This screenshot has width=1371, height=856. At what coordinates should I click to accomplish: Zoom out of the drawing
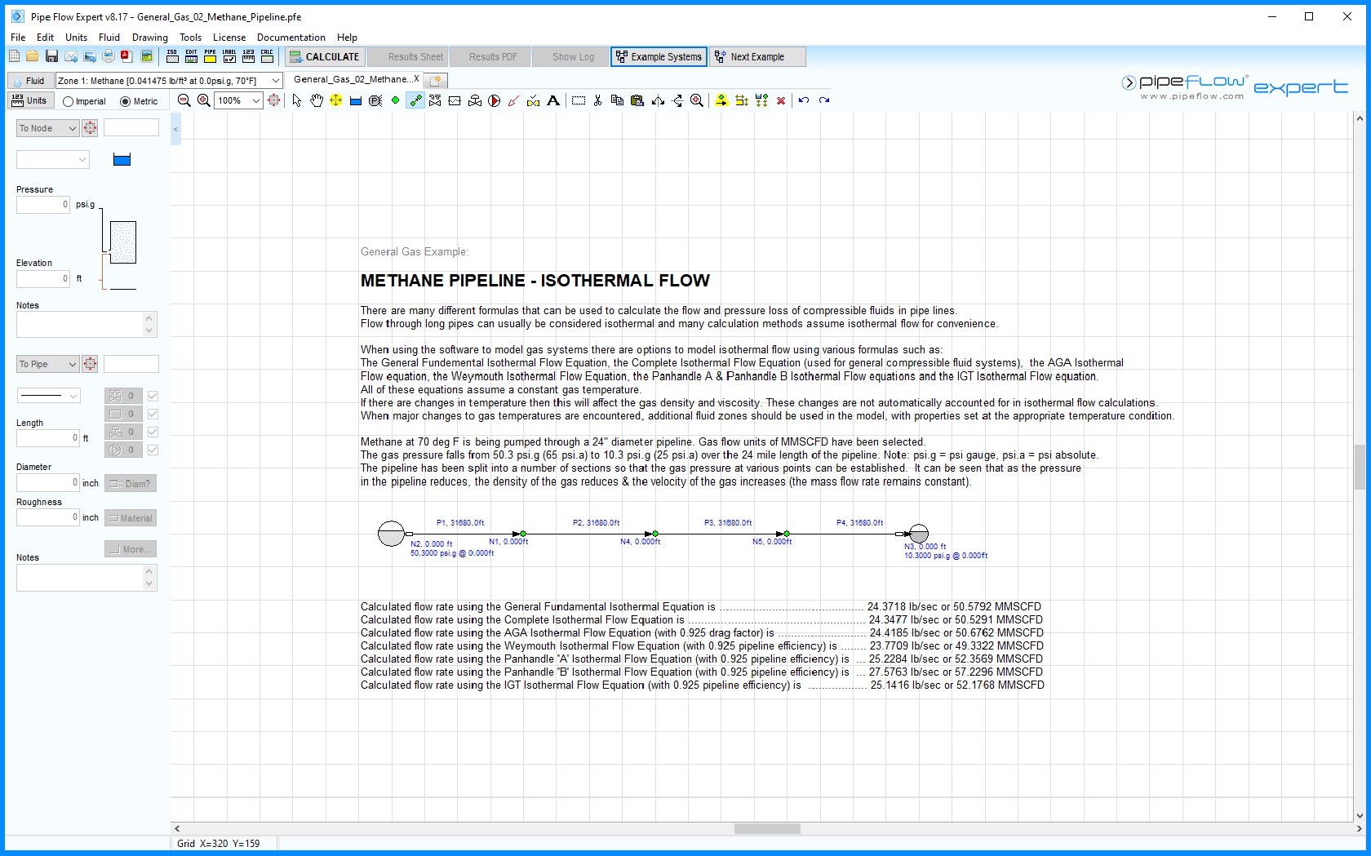(x=184, y=100)
